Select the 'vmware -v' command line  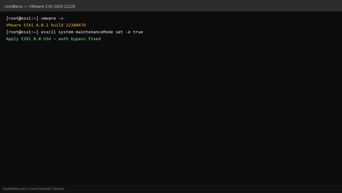pyautogui.click(x=35, y=18)
